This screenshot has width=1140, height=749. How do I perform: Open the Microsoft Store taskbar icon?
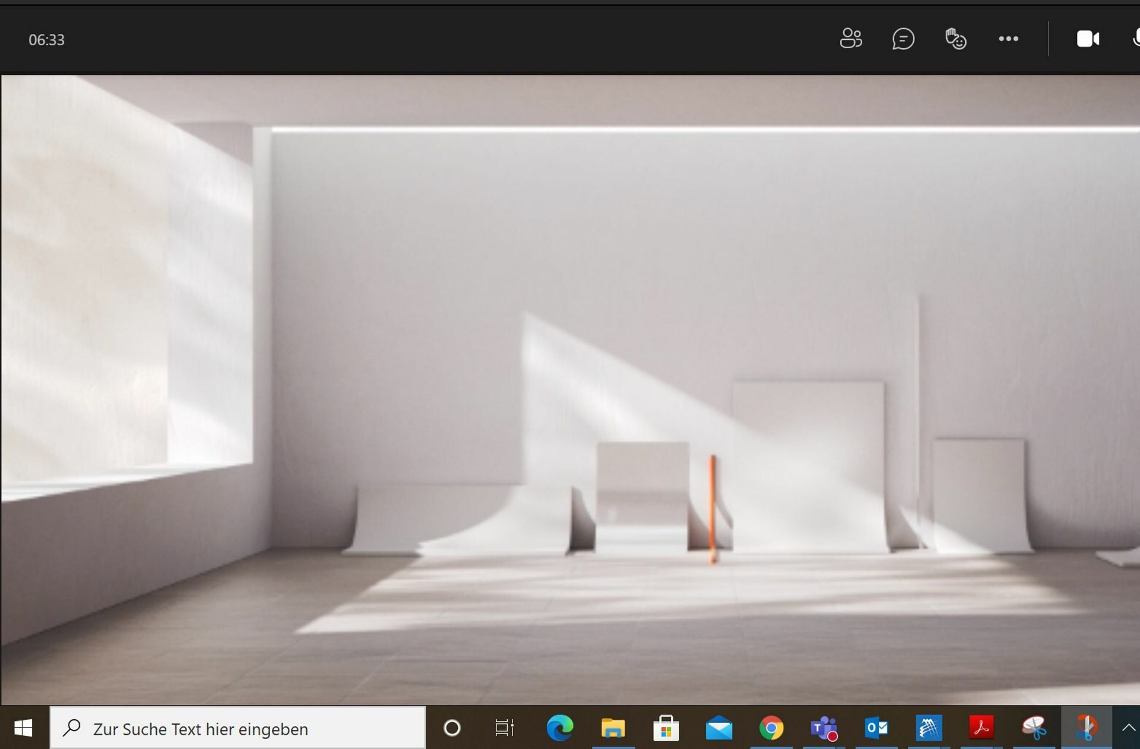(x=666, y=728)
